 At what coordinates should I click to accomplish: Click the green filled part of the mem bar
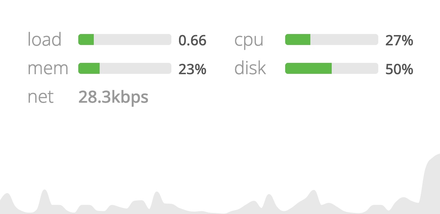tap(89, 68)
